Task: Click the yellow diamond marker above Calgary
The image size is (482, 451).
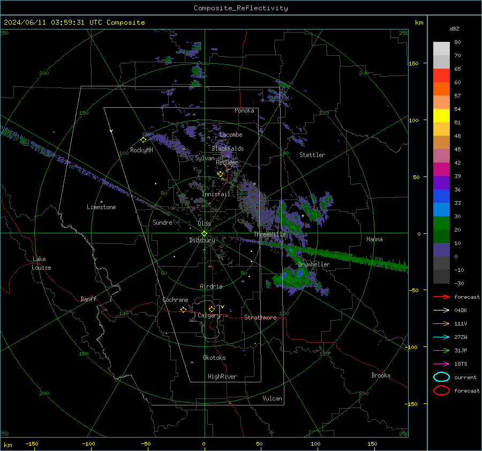Action: click(x=212, y=309)
